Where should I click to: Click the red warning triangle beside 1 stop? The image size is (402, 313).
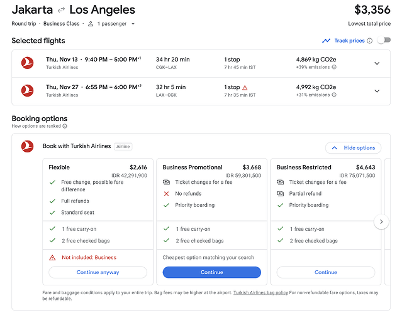coord(245,88)
